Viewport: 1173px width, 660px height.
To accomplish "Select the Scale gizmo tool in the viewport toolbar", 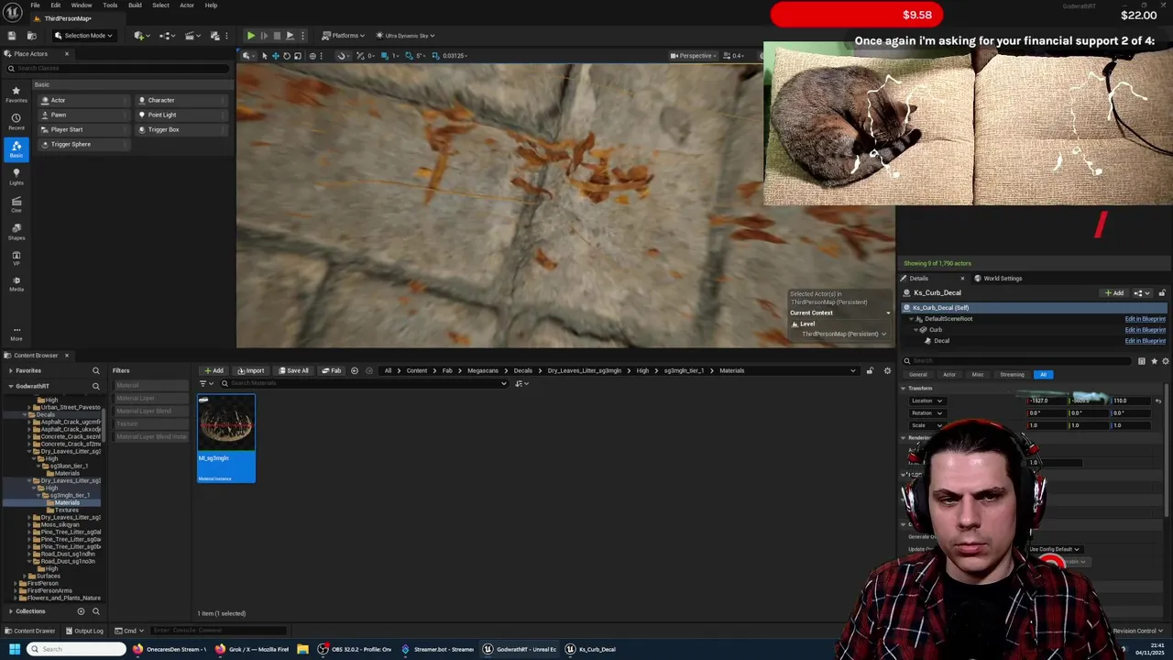I will [x=298, y=56].
